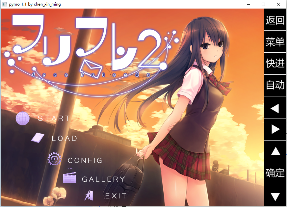Click the clapperboard icon beside GALLERY
This screenshot has width=287, height=207.
[x=69, y=178]
